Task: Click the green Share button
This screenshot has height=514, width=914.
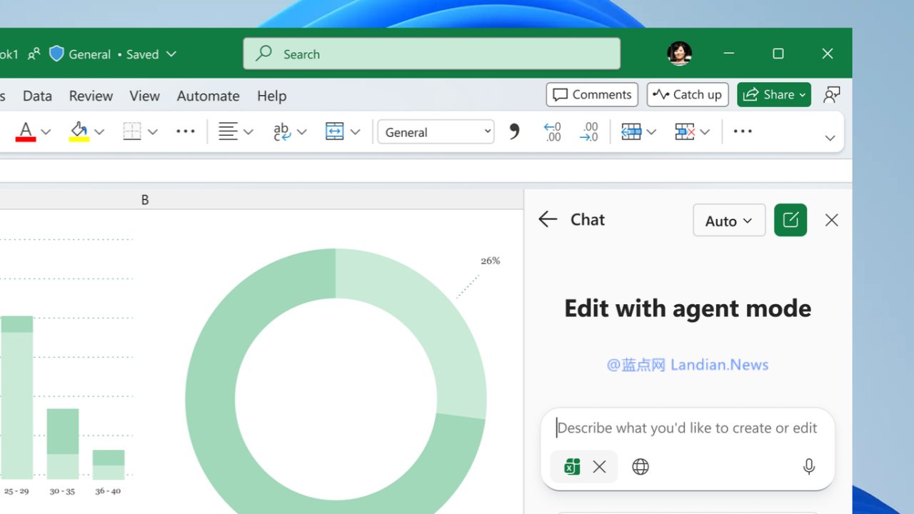Action: 773,94
